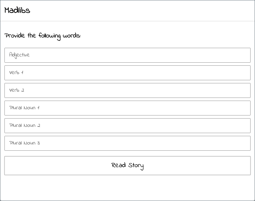Activate the first verb entry field
The image size is (255, 201).
pyautogui.click(x=127, y=73)
